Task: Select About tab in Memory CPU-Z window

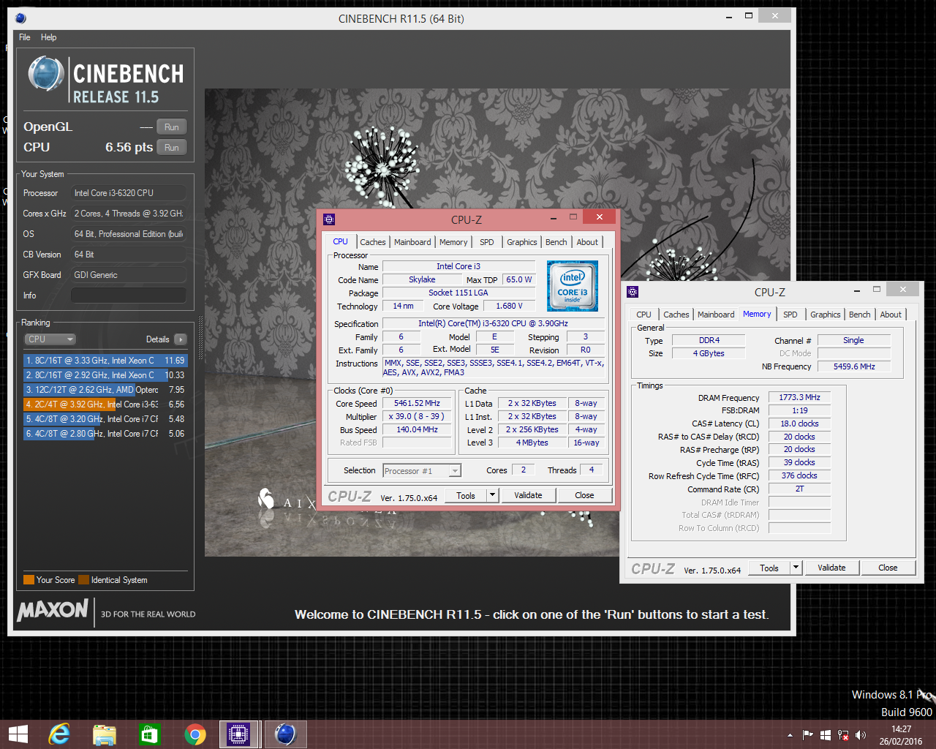Action: [891, 315]
